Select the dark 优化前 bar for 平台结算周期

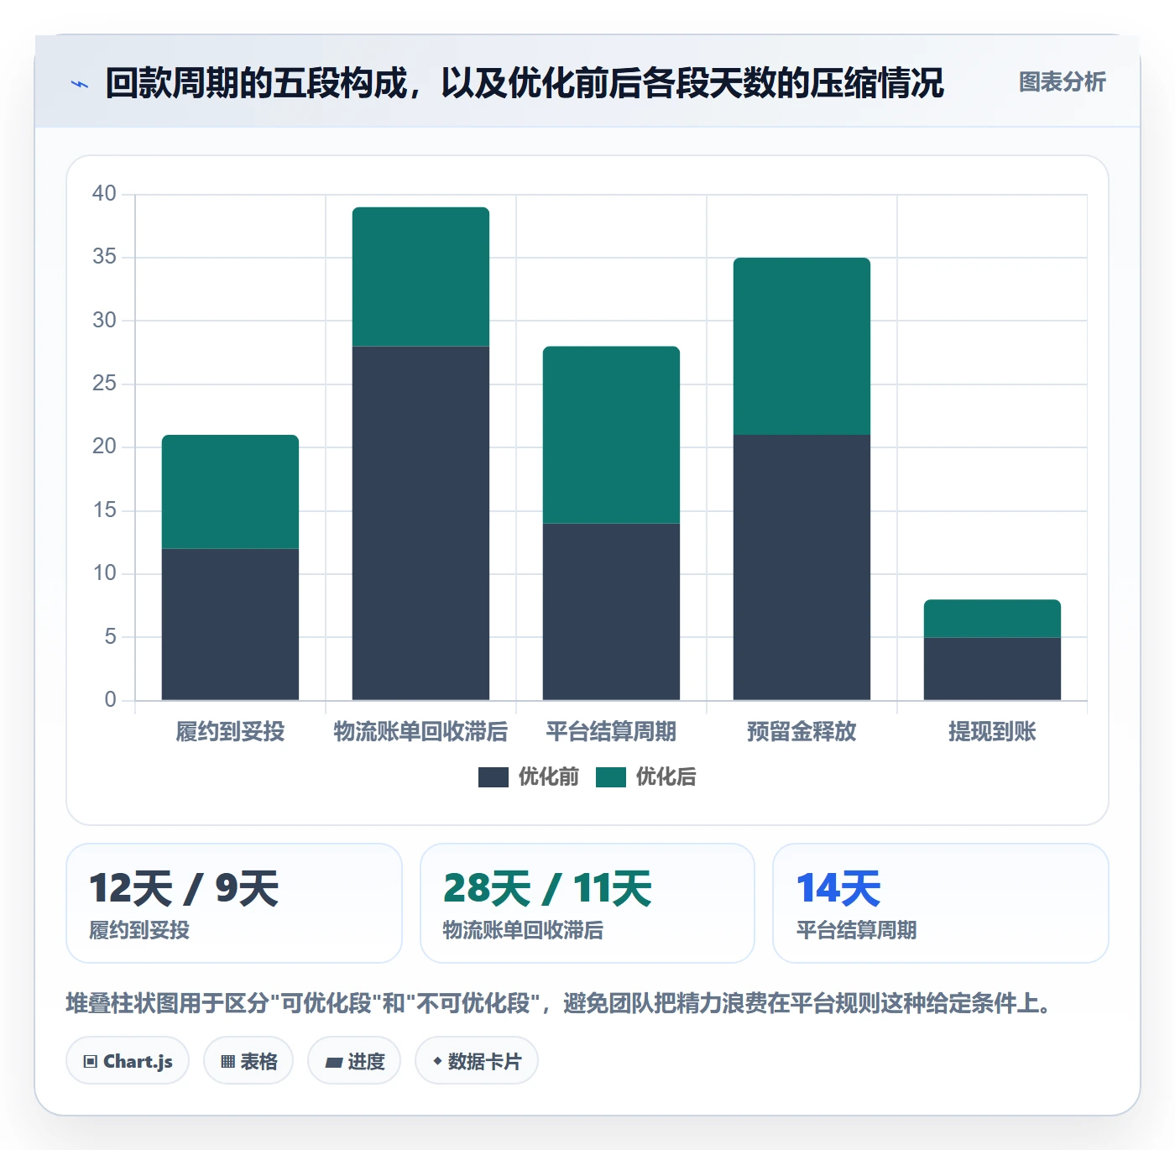(x=611, y=612)
